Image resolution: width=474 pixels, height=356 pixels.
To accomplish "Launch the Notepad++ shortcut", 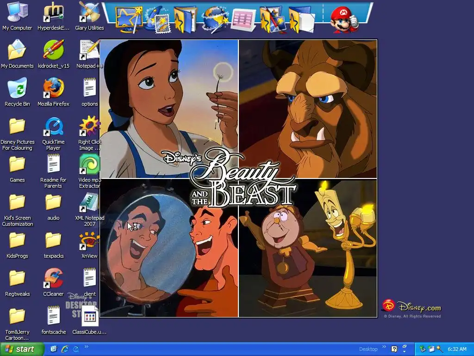I will click(x=89, y=54).
